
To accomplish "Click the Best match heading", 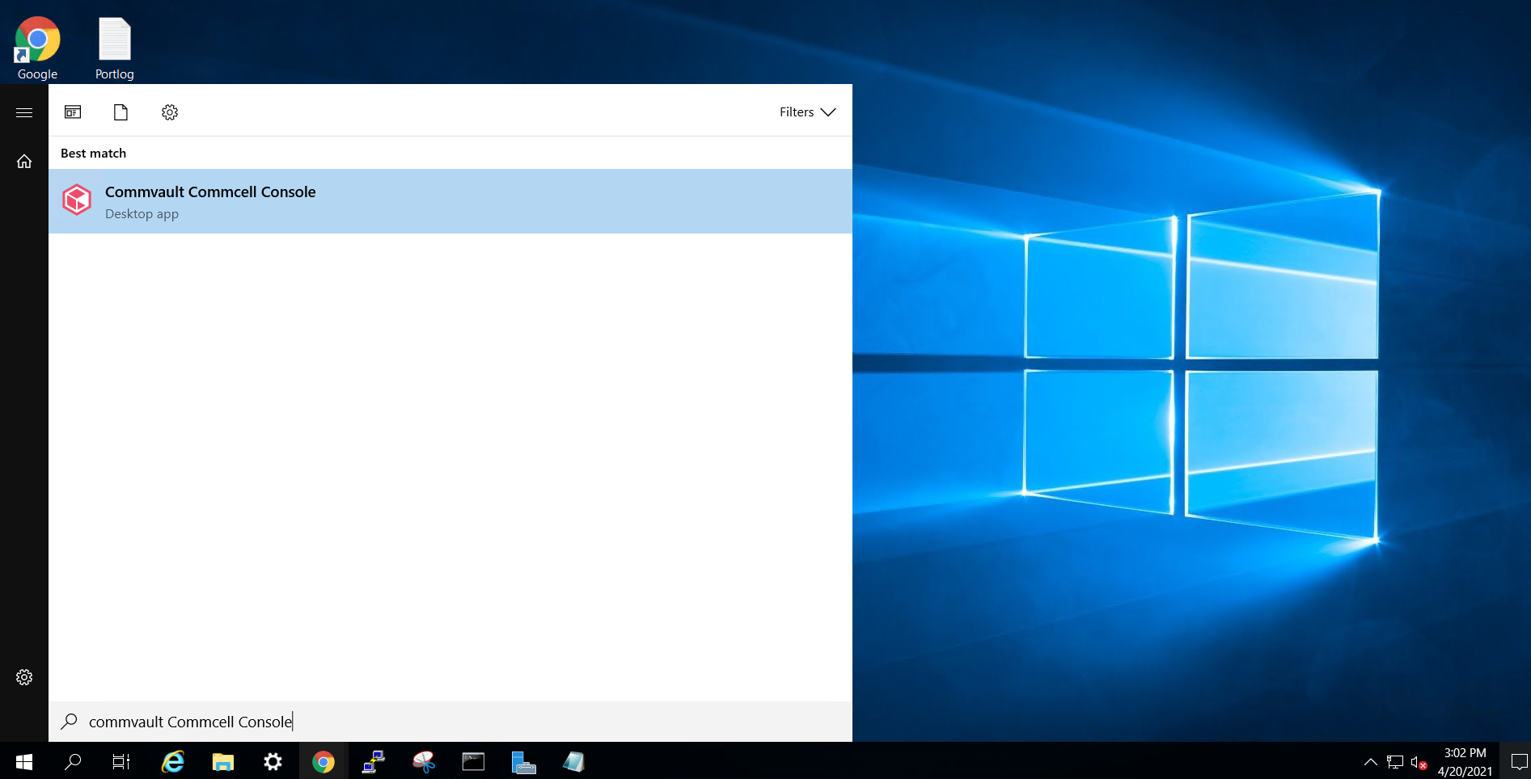I will click(x=94, y=154).
